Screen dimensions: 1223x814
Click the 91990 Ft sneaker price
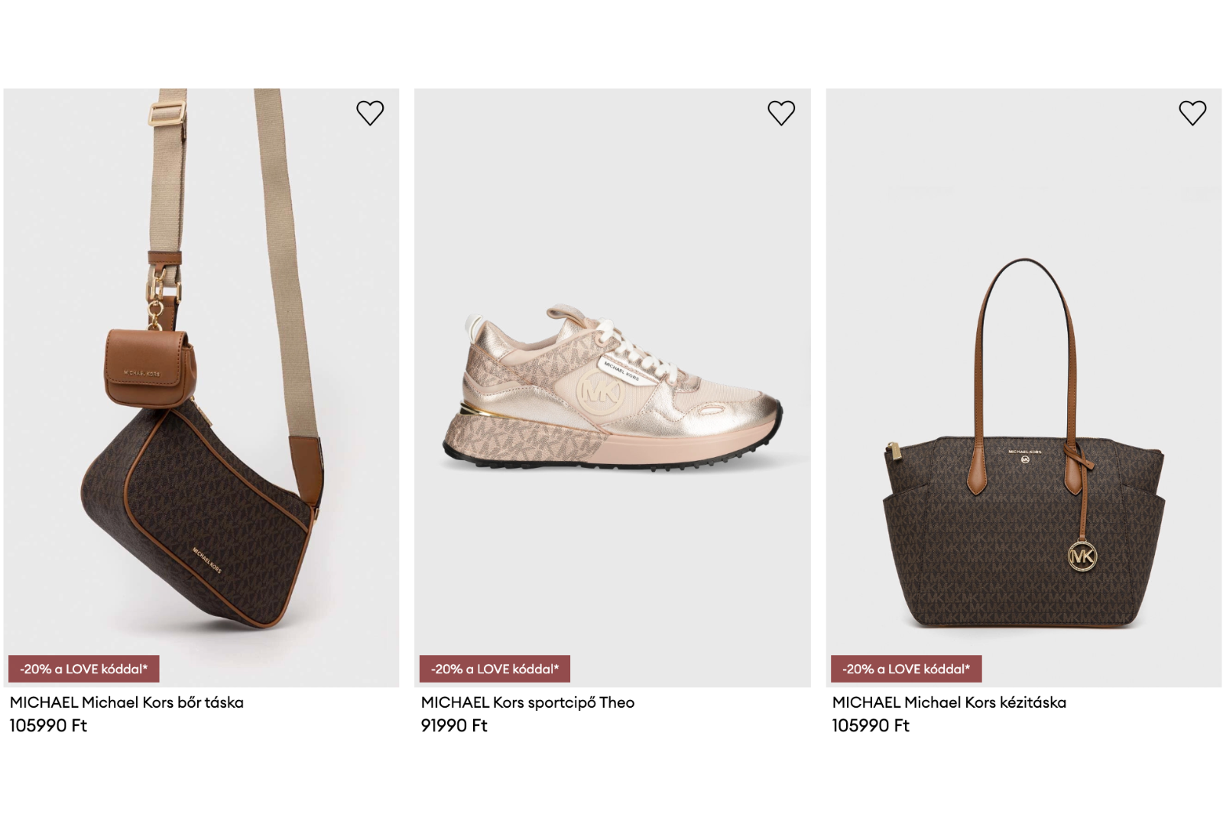pos(454,725)
